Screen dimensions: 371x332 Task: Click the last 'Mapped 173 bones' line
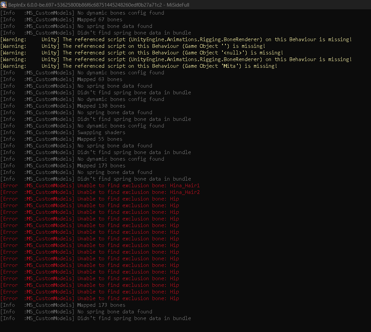pos(101,305)
